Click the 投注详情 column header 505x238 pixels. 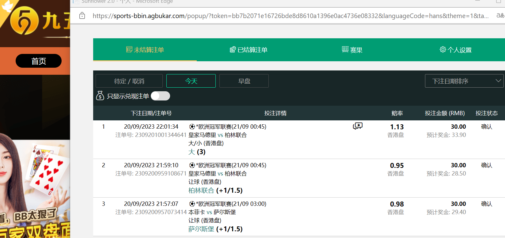coord(275,113)
